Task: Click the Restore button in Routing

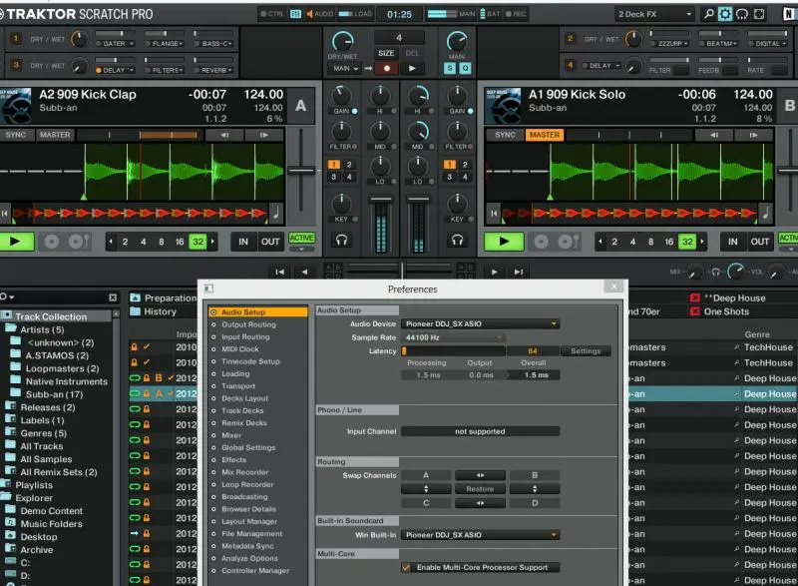Action: (480, 489)
